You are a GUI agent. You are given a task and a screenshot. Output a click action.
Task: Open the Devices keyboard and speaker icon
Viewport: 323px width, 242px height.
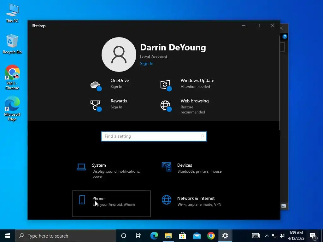(x=167, y=167)
